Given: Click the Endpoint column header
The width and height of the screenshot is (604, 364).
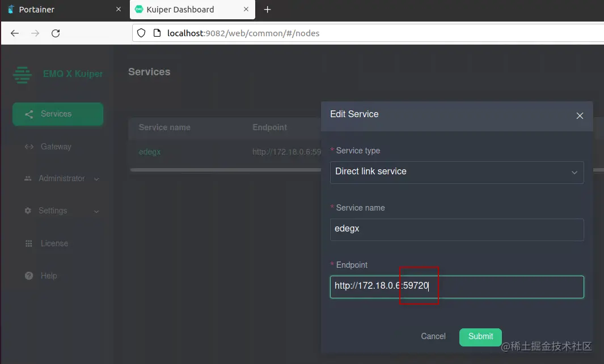Looking at the screenshot, I should [x=269, y=127].
